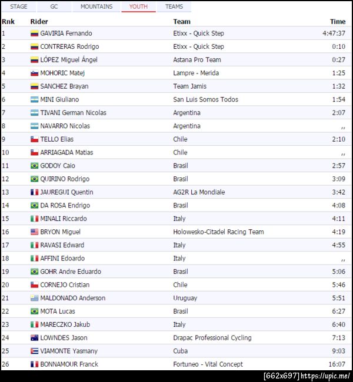Open the AG2R La Mondiale team page
The image size is (353, 382).
pyautogui.click(x=199, y=192)
